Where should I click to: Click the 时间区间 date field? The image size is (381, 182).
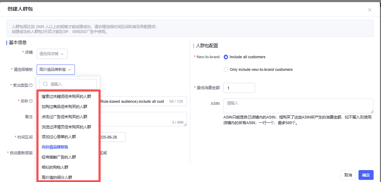113,137
